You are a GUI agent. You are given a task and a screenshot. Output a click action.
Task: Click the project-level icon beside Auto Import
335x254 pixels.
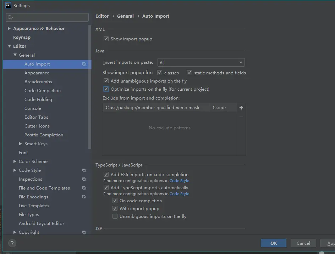coord(84,64)
